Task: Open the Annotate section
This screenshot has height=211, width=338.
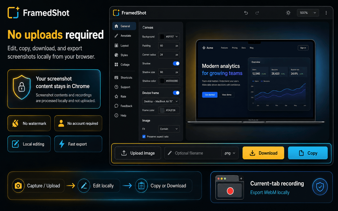Action: [124, 36]
